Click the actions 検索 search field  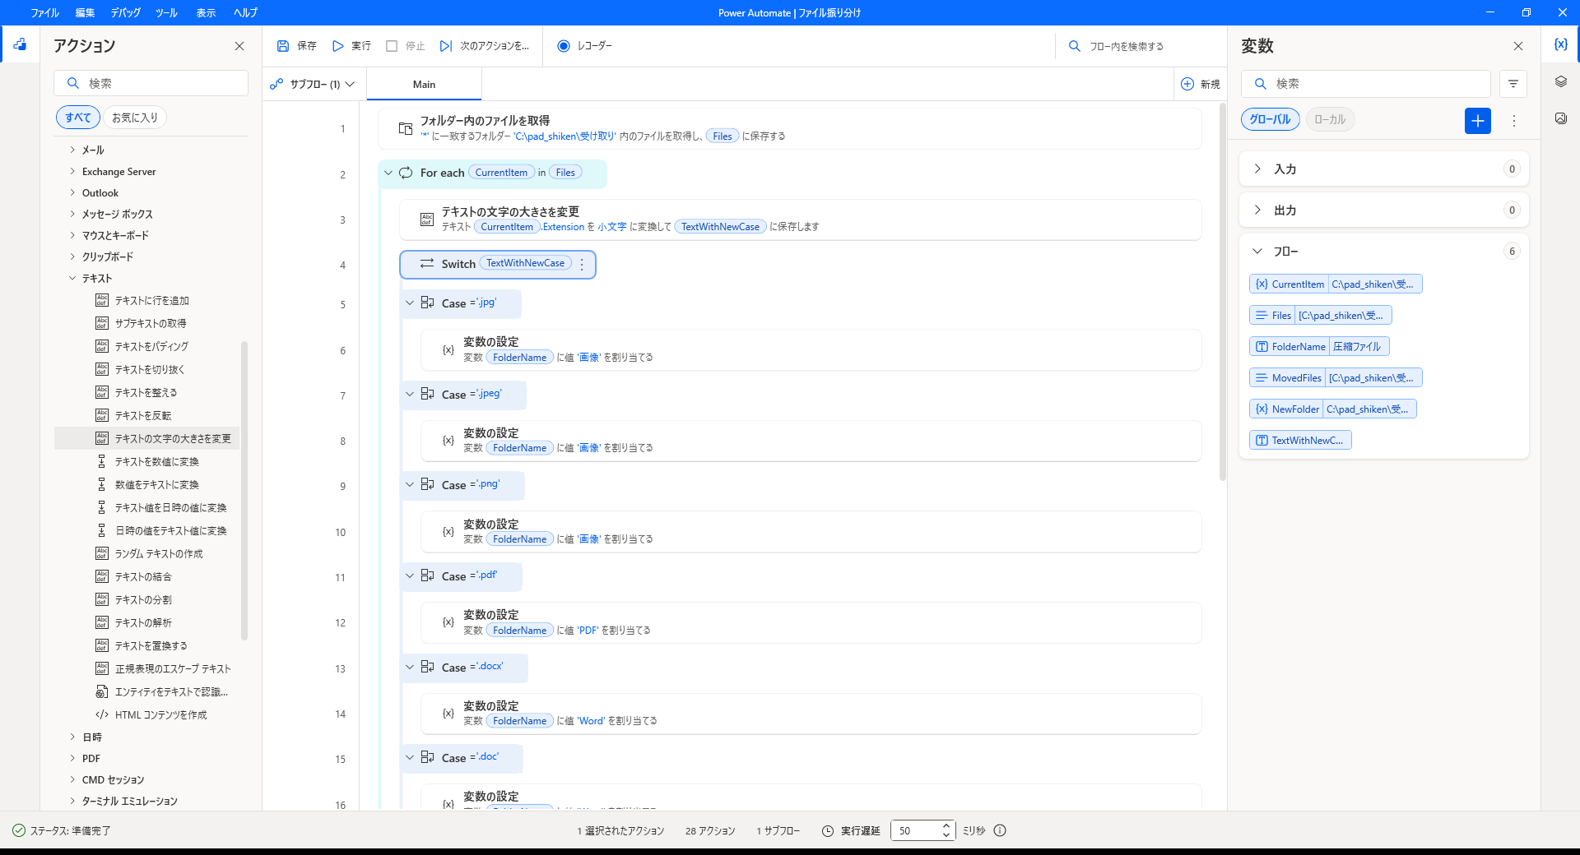pyautogui.click(x=151, y=83)
